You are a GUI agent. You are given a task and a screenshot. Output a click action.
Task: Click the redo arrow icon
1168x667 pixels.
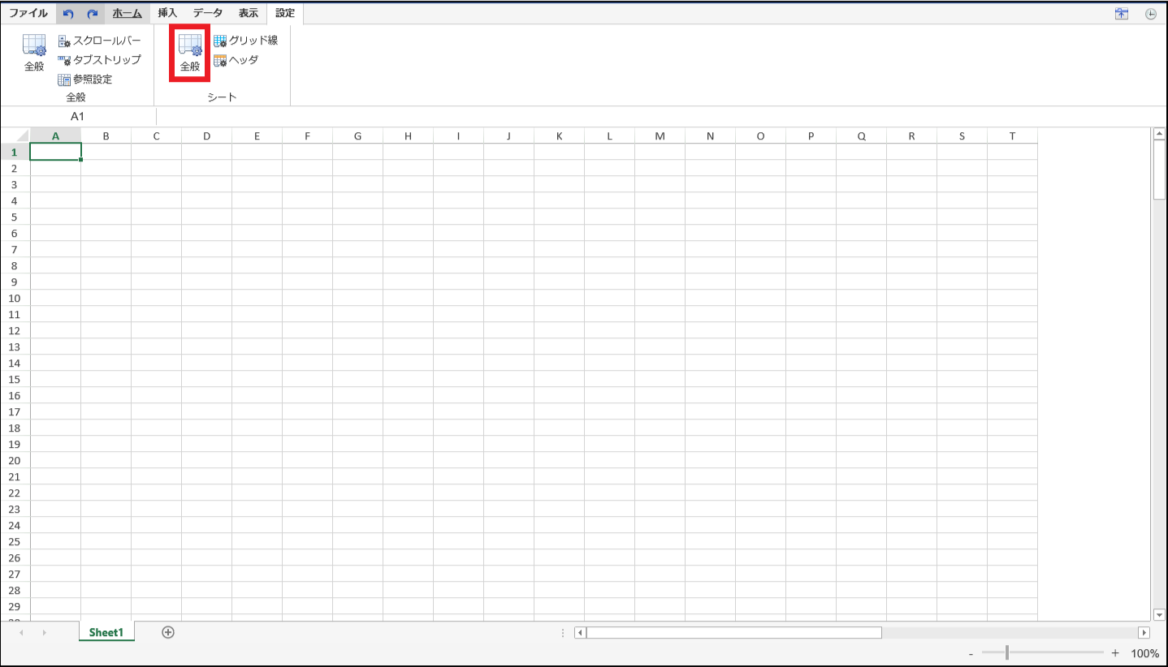93,14
